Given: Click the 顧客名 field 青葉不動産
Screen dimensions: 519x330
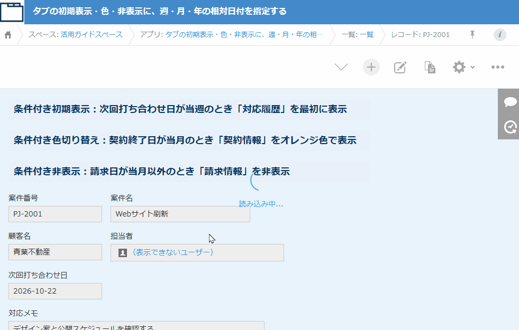Looking at the screenshot, I should (x=55, y=252).
